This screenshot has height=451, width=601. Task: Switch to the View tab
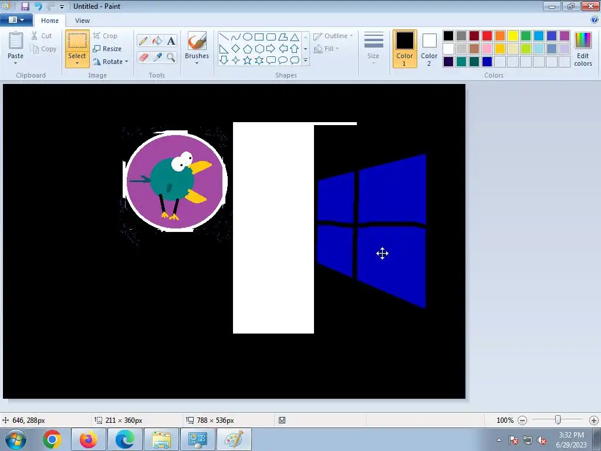point(82,21)
